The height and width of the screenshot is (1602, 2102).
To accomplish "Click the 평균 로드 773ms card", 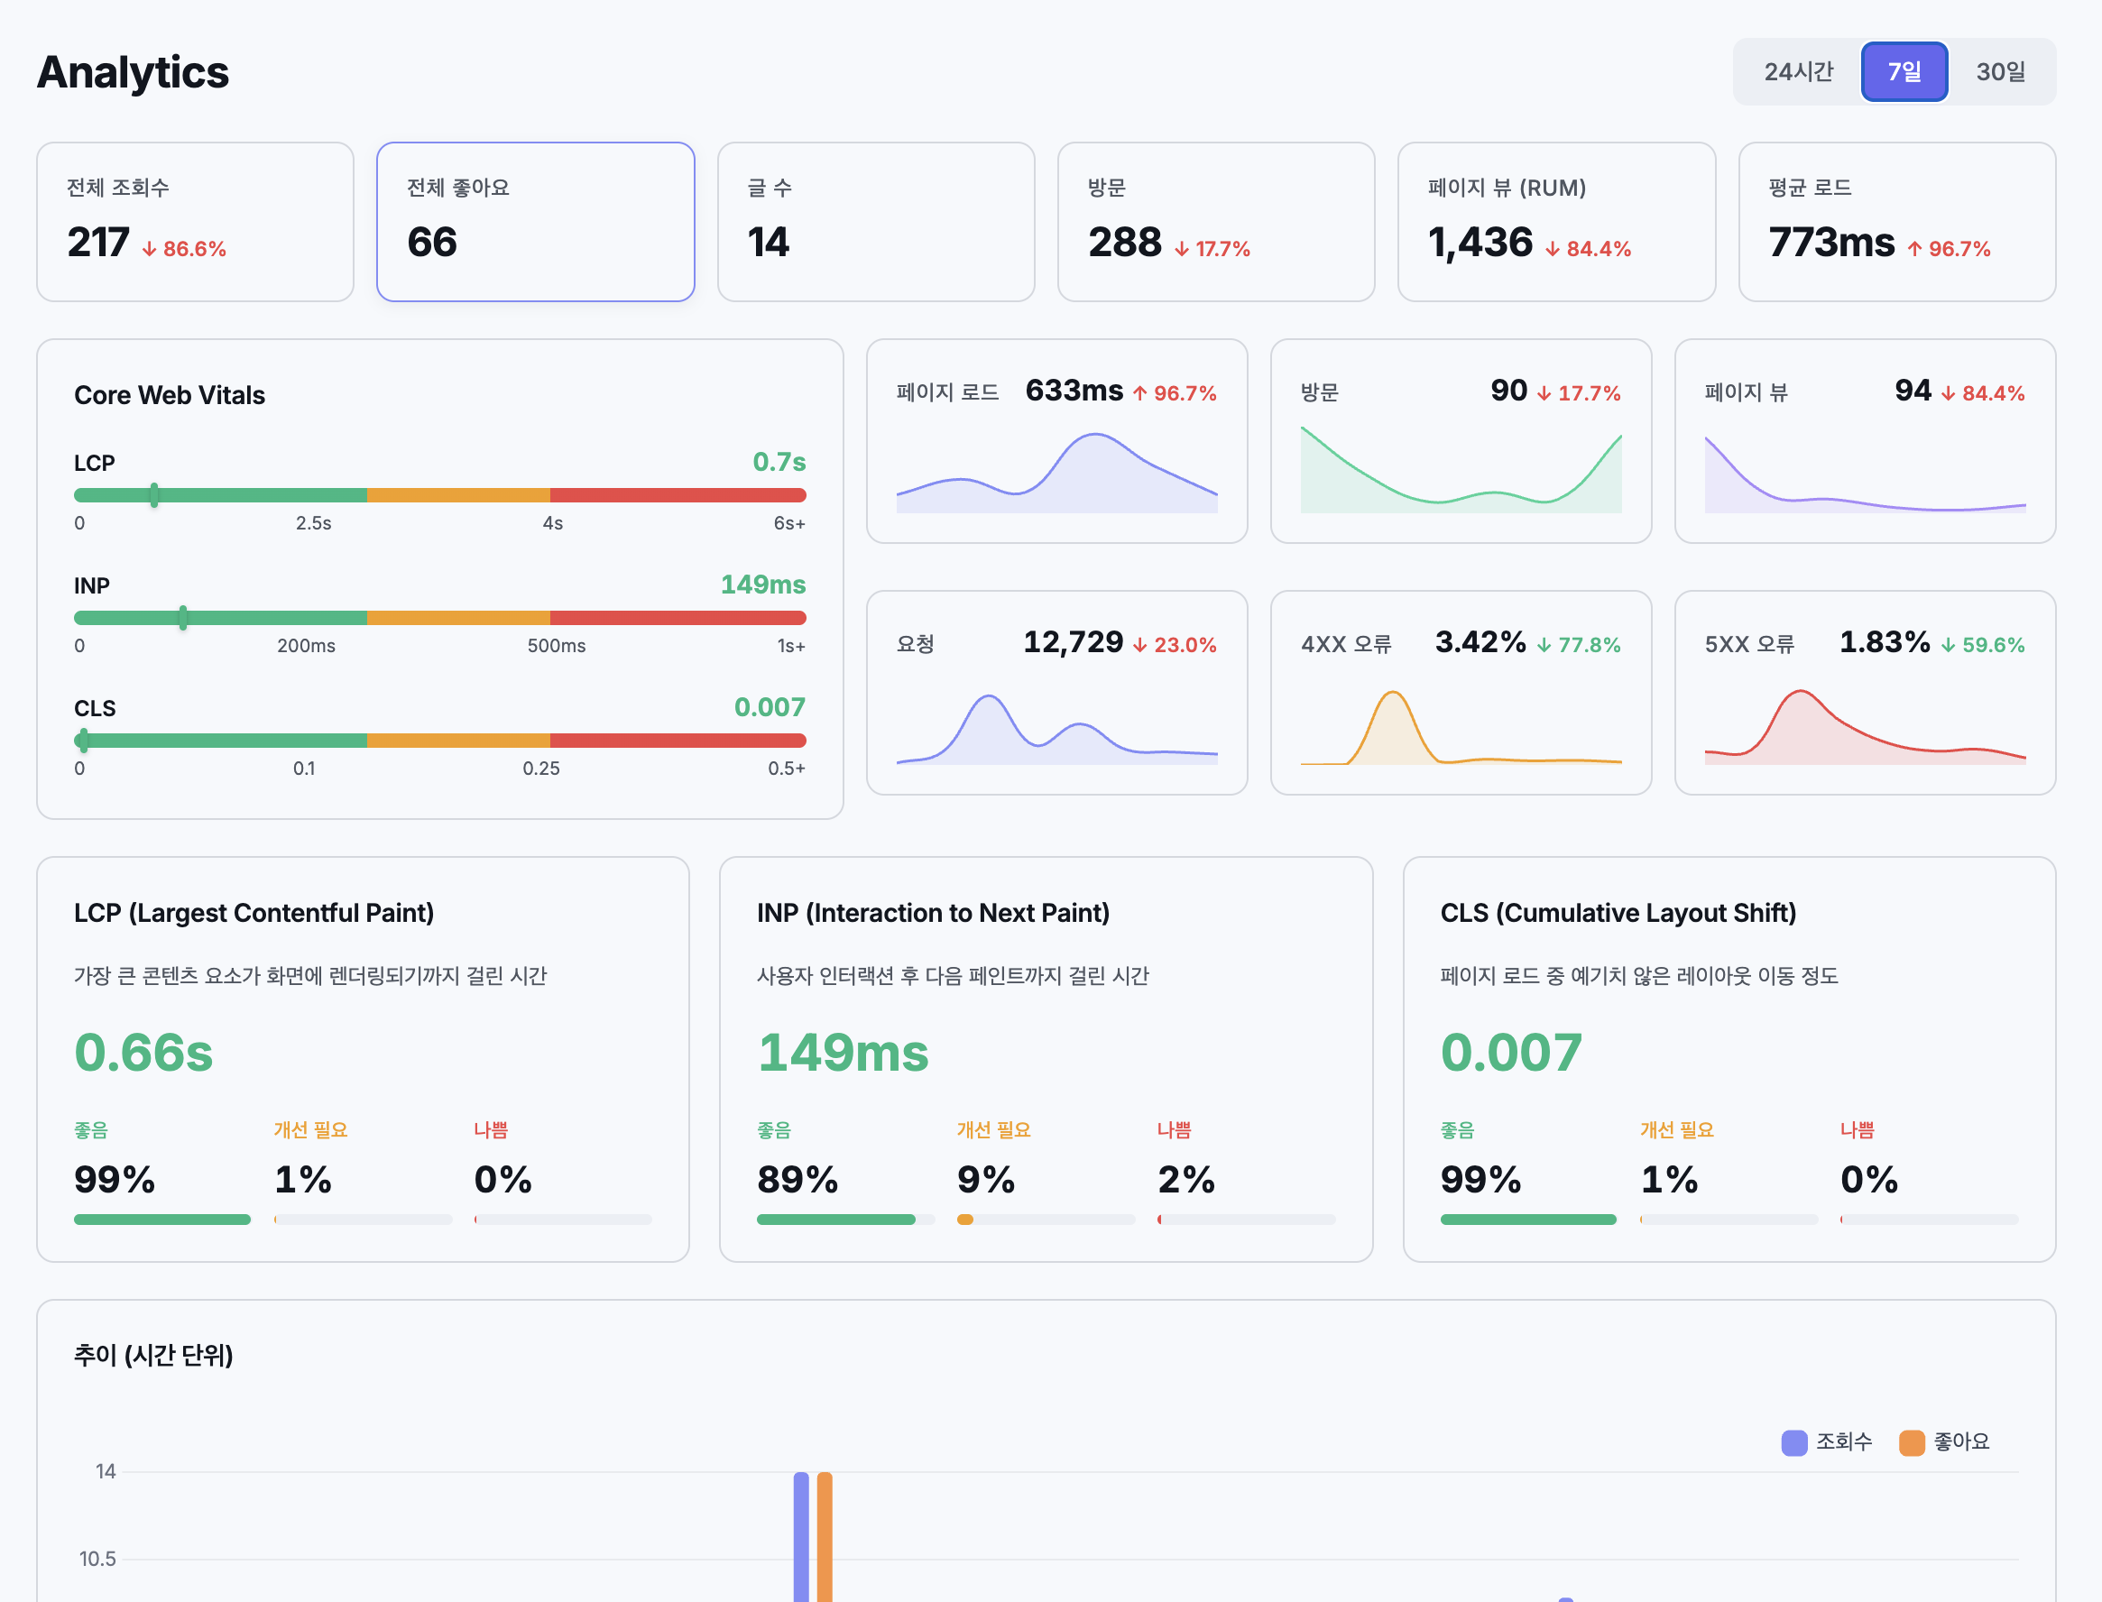I will [x=1896, y=221].
